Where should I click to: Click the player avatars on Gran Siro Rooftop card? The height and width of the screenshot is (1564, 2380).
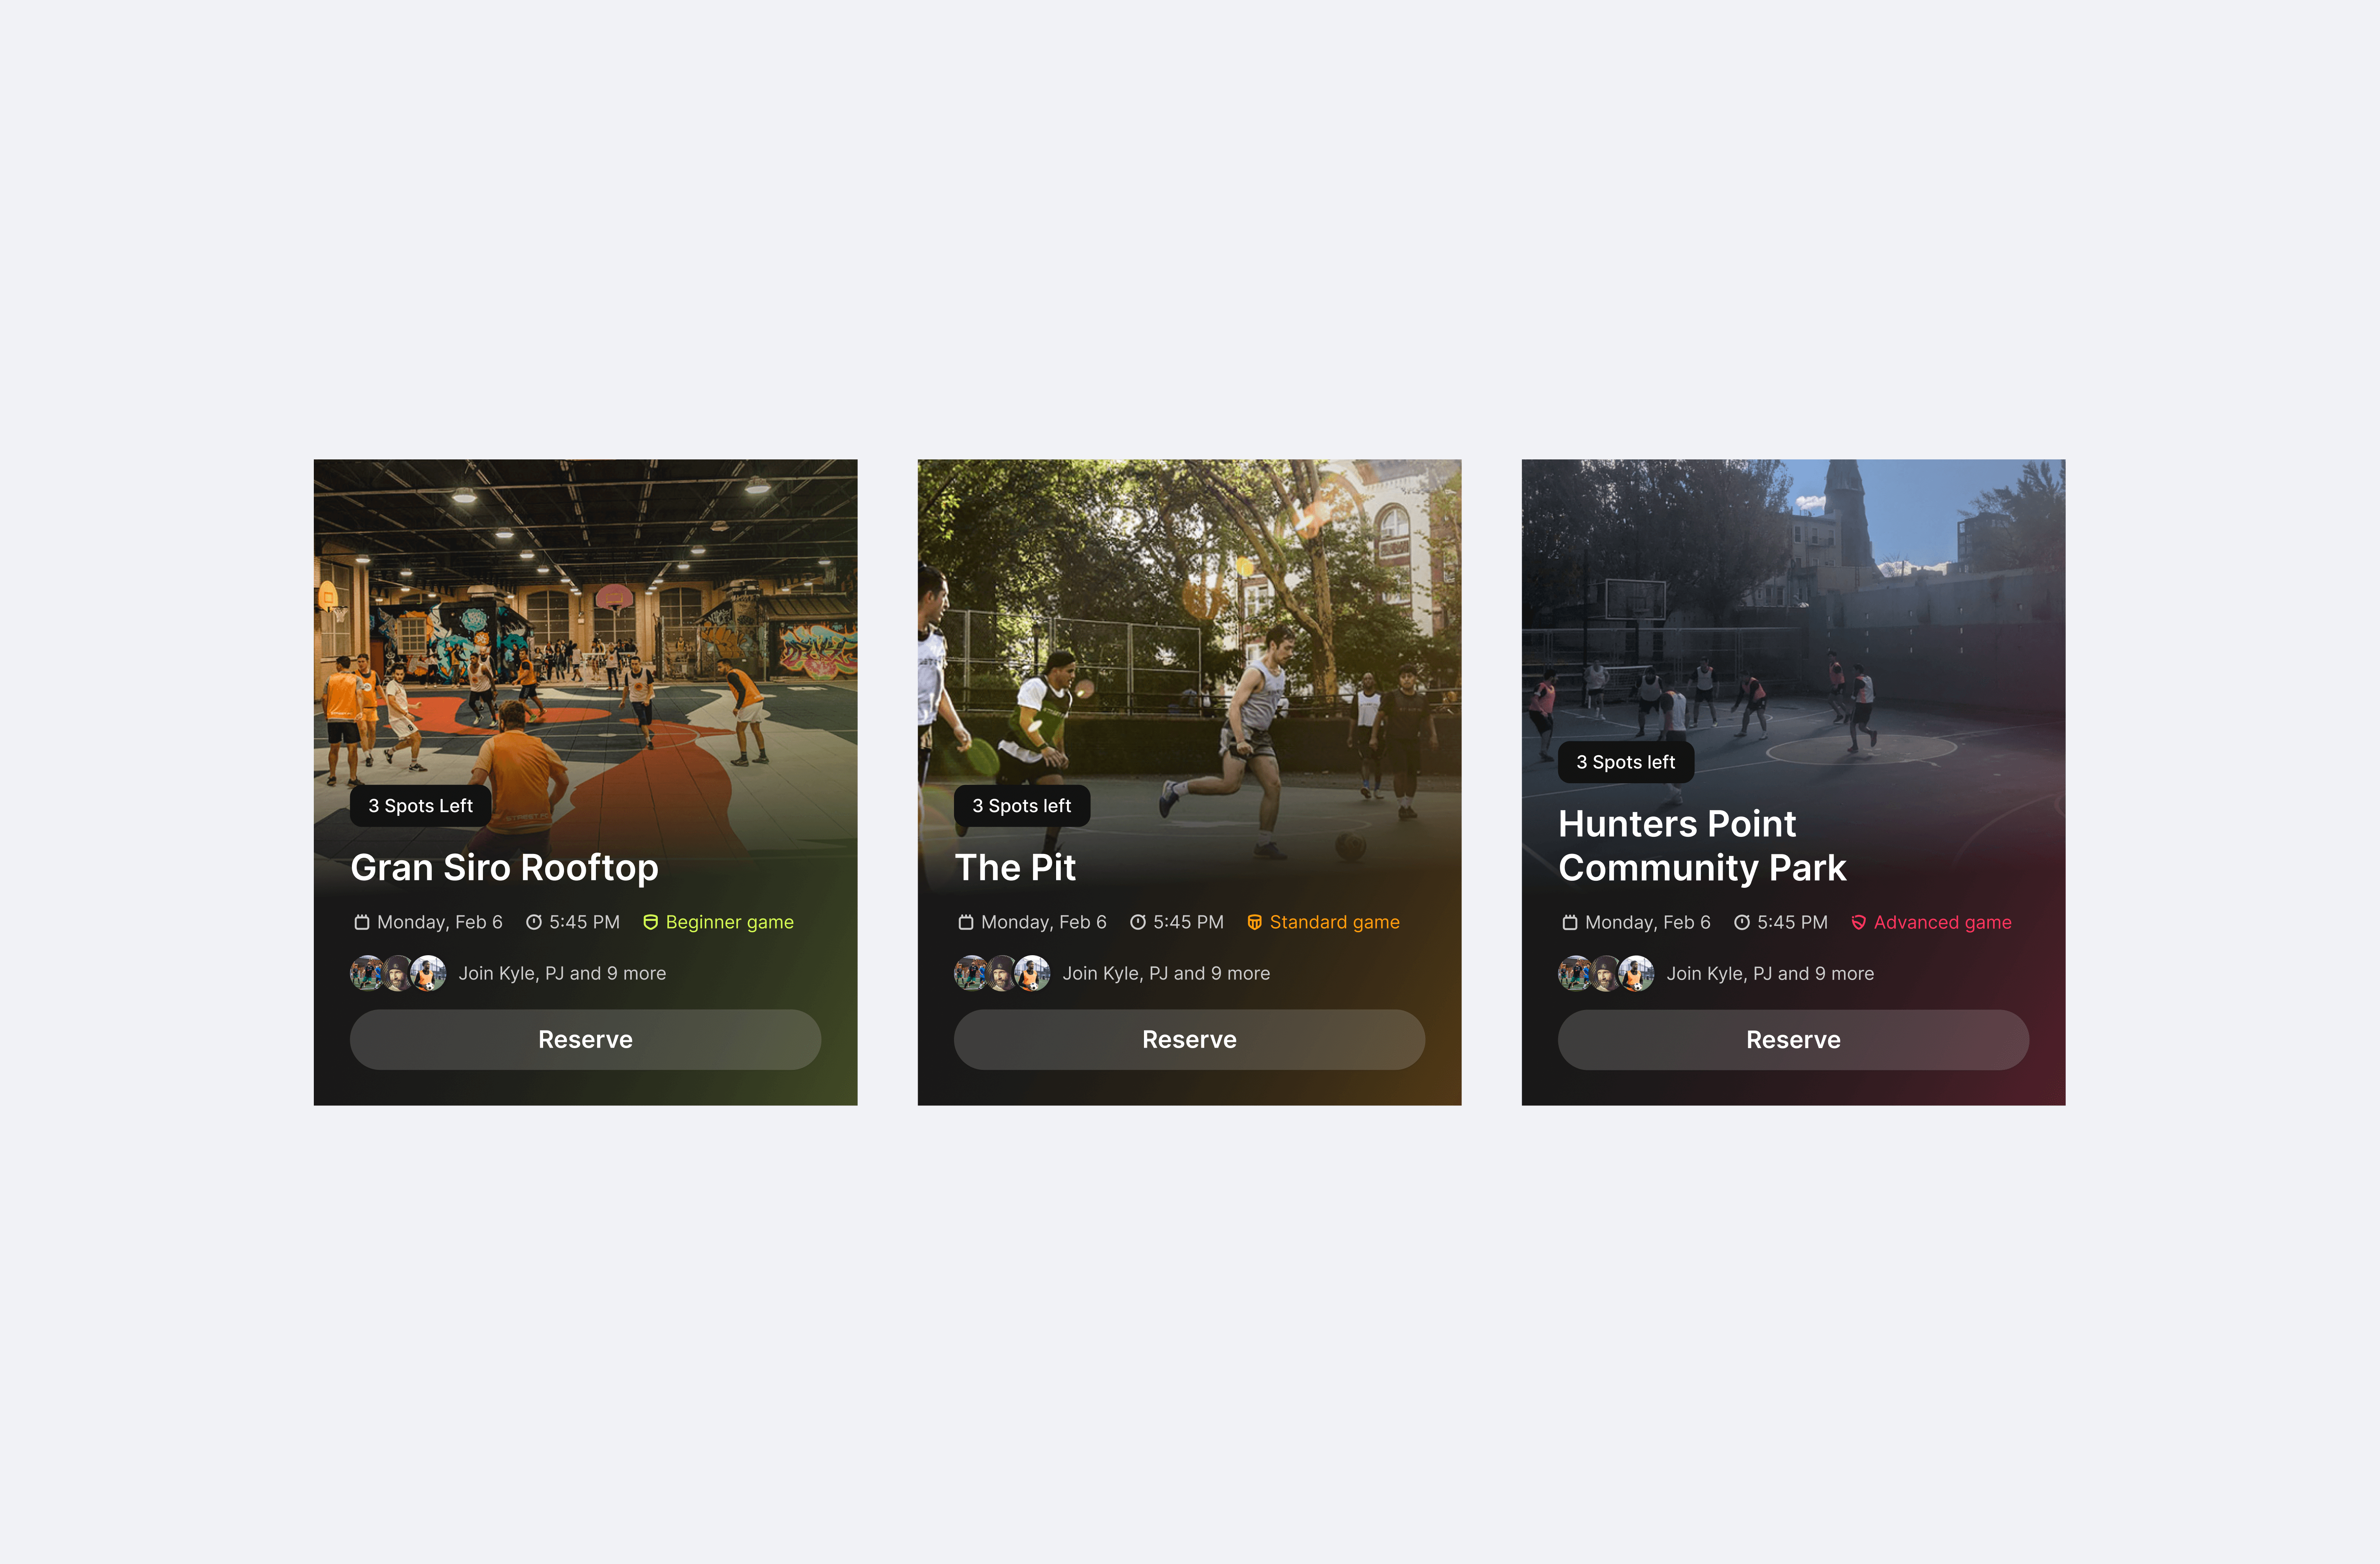(x=398, y=973)
